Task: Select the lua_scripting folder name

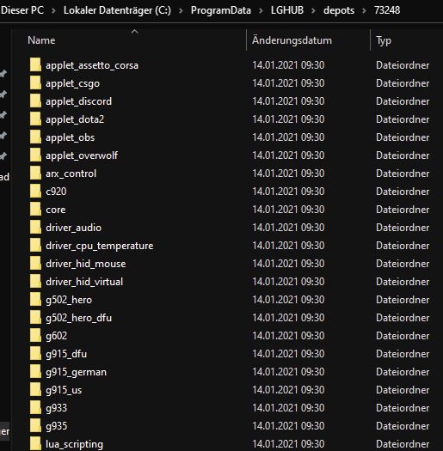Action: click(x=74, y=444)
